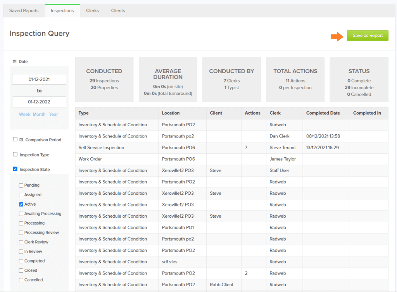Open the Self Service Inspection row
397x292 pixels.
coord(232,148)
